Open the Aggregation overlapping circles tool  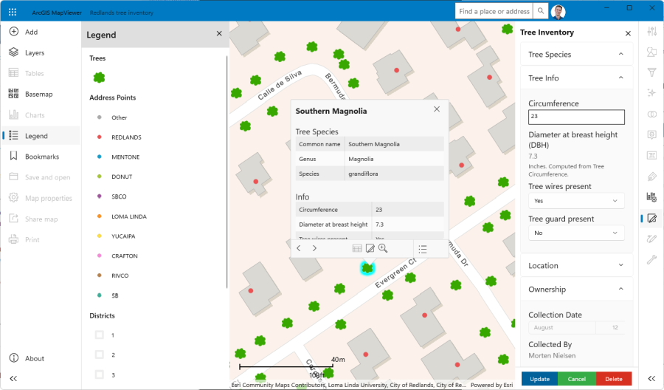click(x=651, y=114)
